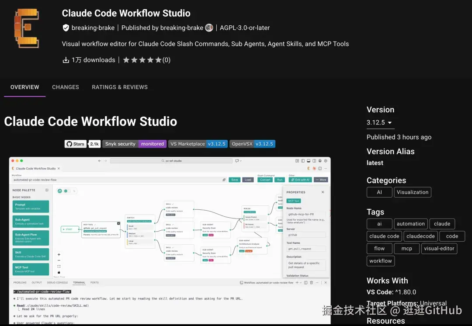This screenshot has height=326, width=472.
Task: Click the canvas zoom-in plus icon
Action: pyautogui.click(x=59, y=254)
